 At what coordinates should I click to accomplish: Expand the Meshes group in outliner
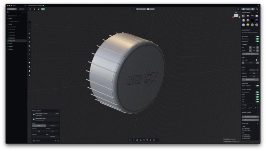pyautogui.click(x=7, y=49)
